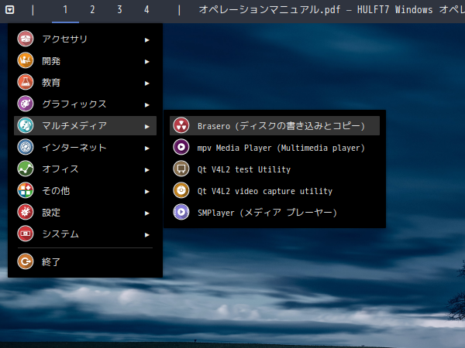Expand the オフィス submenu arrow

(146, 170)
